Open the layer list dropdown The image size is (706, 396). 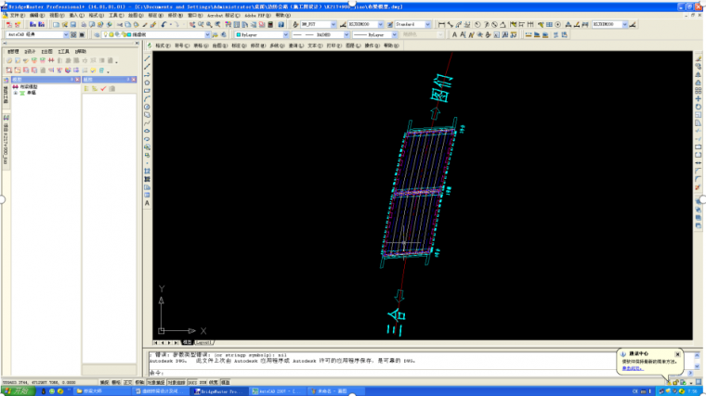click(207, 34)
